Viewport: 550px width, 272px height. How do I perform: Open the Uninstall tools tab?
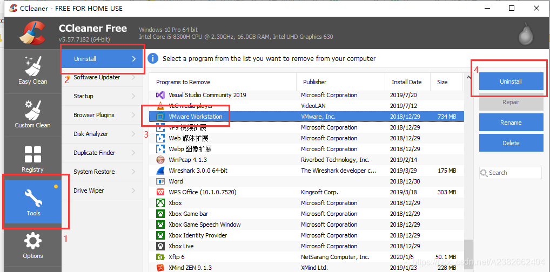click(x=102, y=59)
